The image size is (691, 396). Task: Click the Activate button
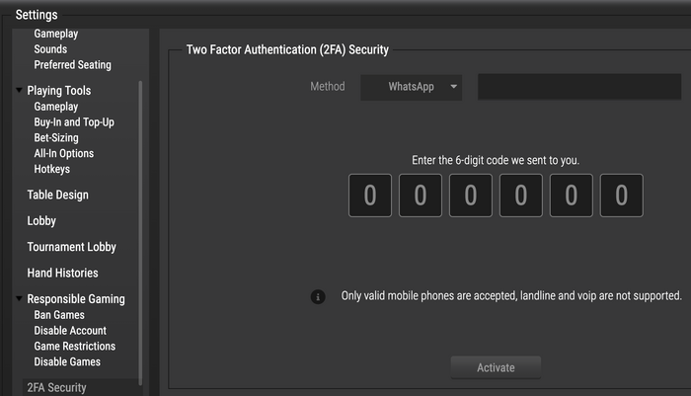click(496, 367)
